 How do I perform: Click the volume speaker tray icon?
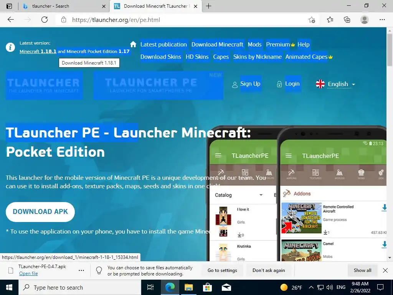click(330, 287)
